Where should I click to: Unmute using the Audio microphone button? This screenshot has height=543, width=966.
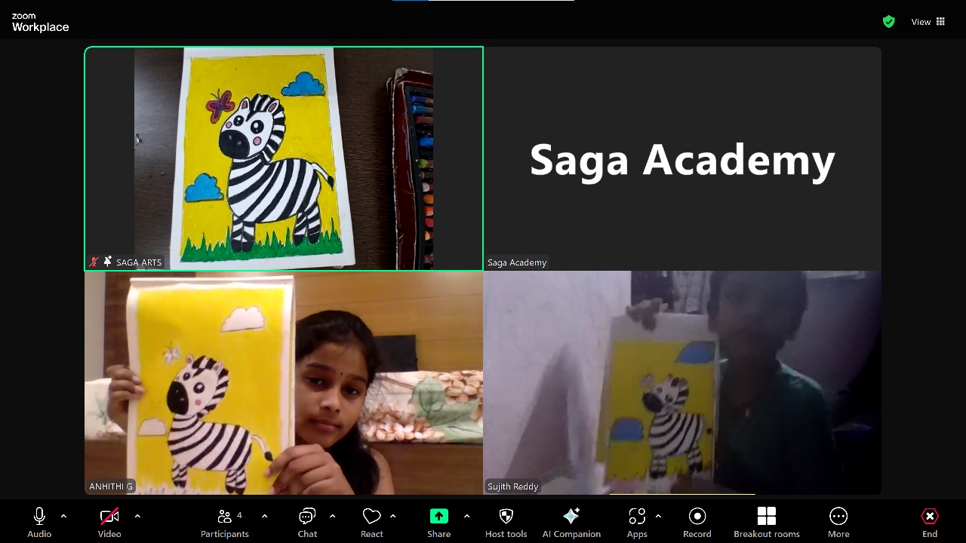(39, 523)
